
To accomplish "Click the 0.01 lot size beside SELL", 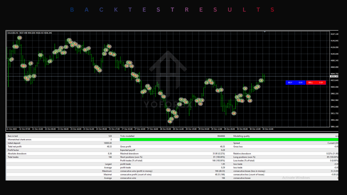I will [x=321, y=83].
